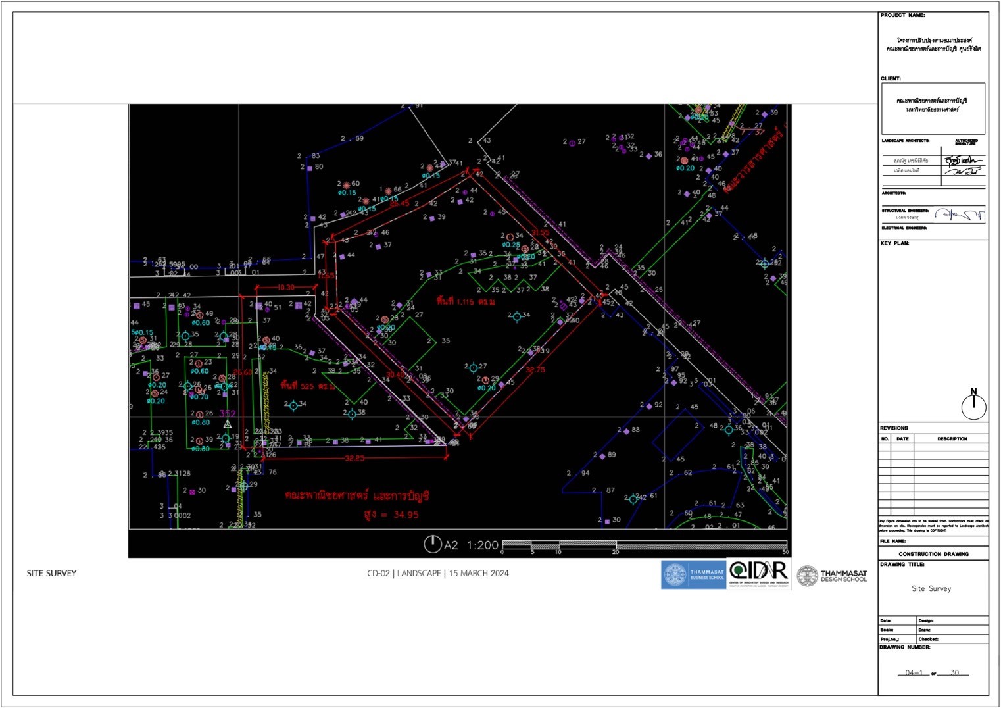The image size is (1001, 708).
Task: Click the red Thai faculty name in the plan
Action: point(357,495)
